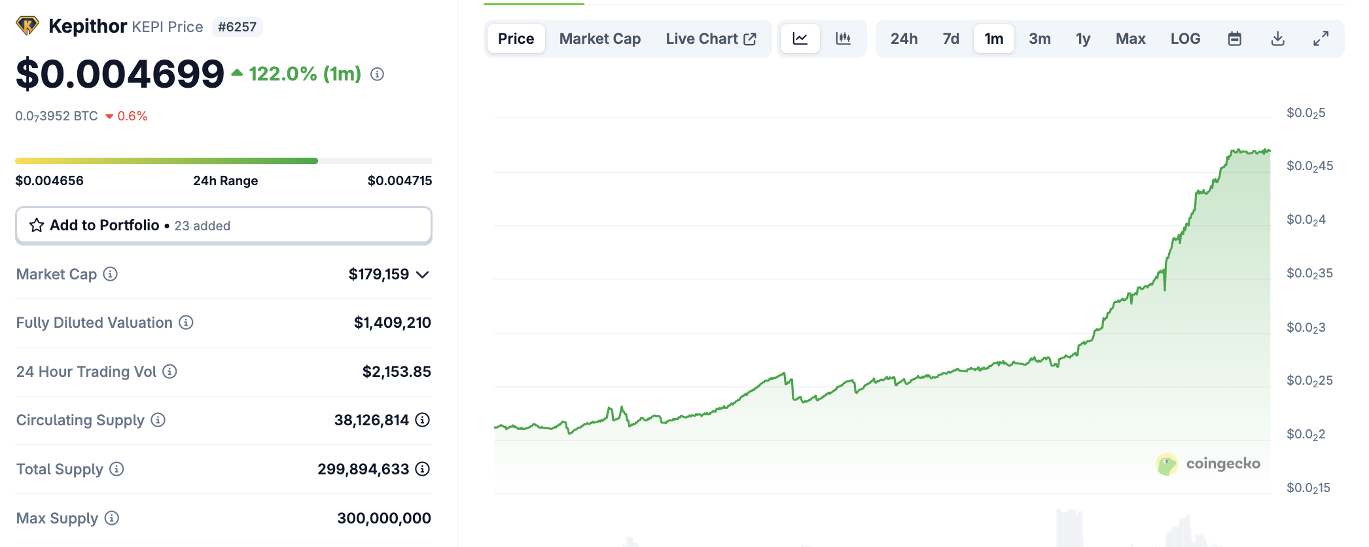Select the Market Cap chart tab
Screen dimensions: 1369x547
click(x=600, y=39)
